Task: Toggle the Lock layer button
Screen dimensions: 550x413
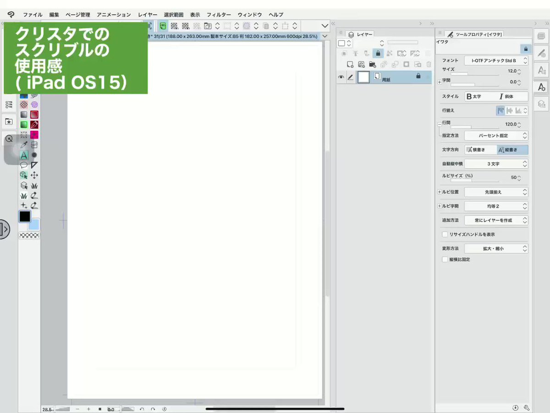Action: [378, 53]
